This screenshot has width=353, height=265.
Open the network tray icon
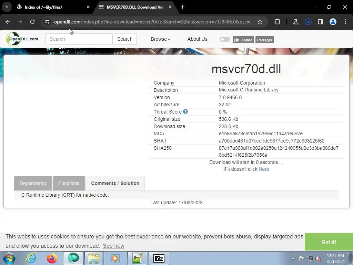[310, 258]
